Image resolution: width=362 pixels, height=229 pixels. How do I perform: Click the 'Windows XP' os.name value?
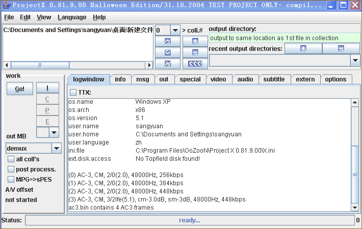coord(153,102)
